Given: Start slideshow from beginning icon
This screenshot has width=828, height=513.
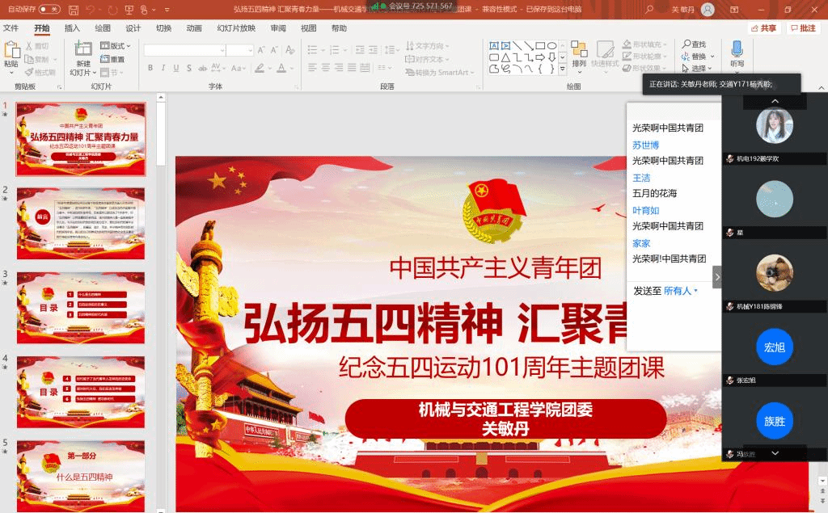Looking at the screenshot, I should [x=129, y=10].
